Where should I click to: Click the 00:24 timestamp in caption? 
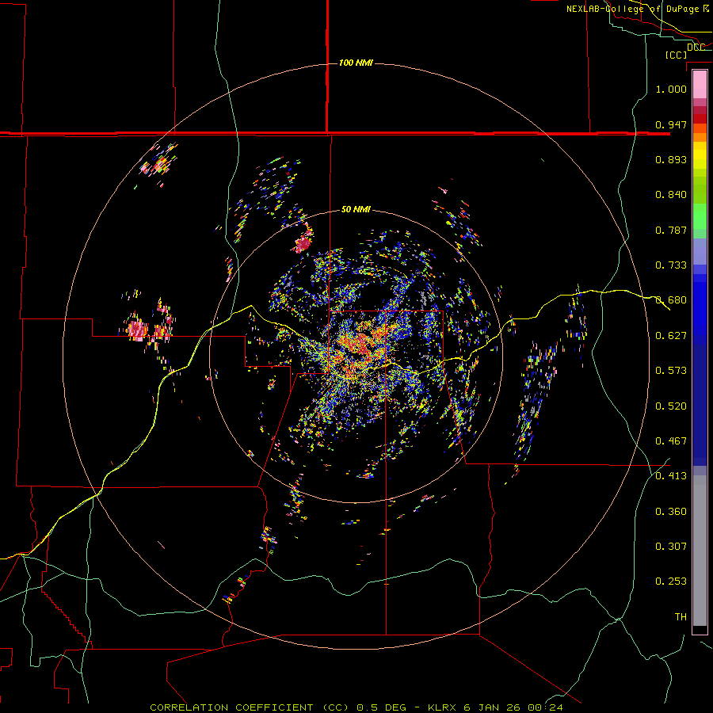click(546, 707)
